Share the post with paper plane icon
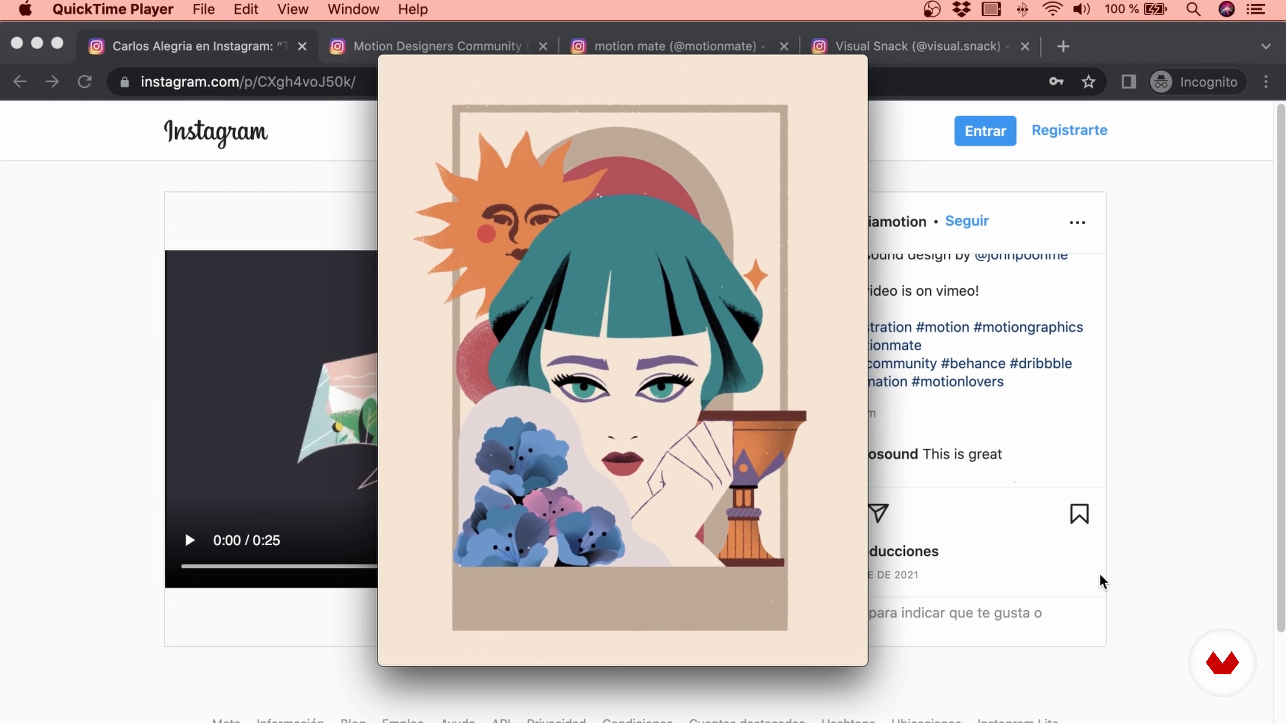This screenshot has width=1286, height=723. [x=878, y=513]
